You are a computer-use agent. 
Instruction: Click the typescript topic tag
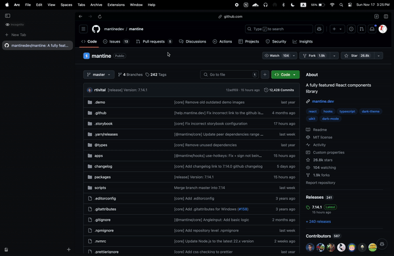(347, 112)
